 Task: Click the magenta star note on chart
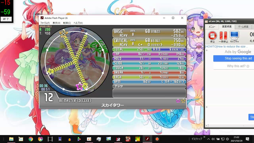coord(79,86)
